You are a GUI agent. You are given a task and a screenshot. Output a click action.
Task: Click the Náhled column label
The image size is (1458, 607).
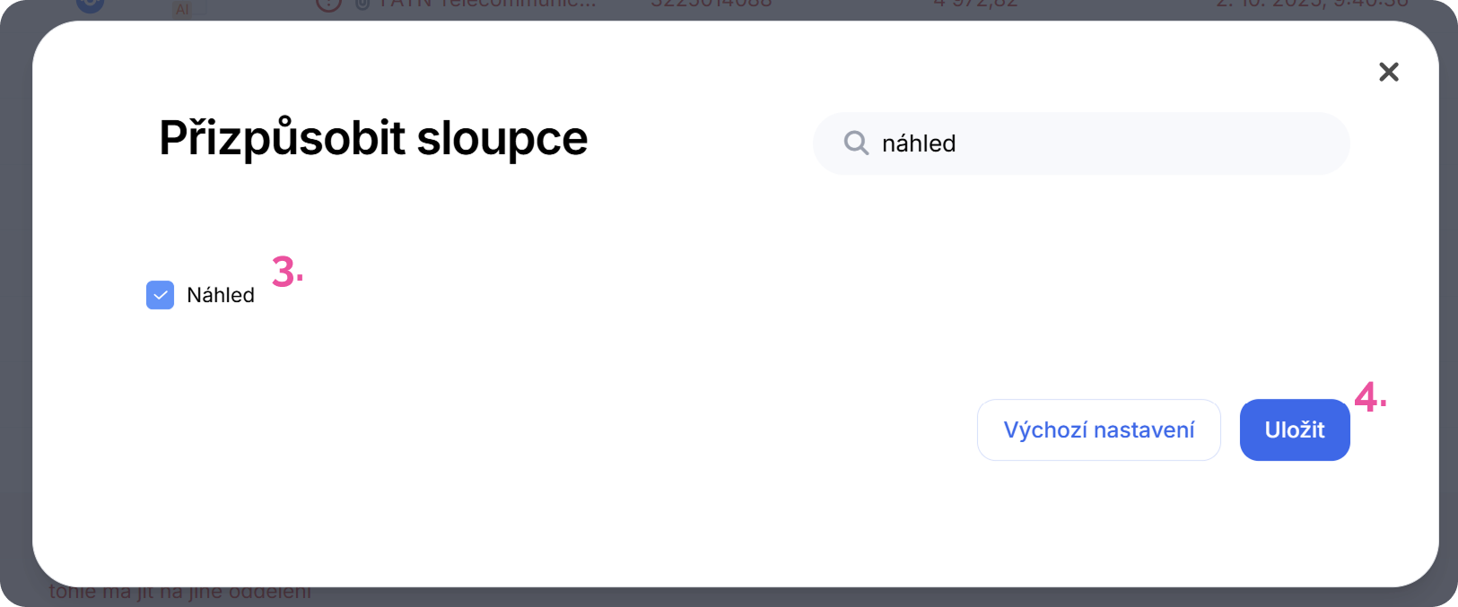click(221, 295)
